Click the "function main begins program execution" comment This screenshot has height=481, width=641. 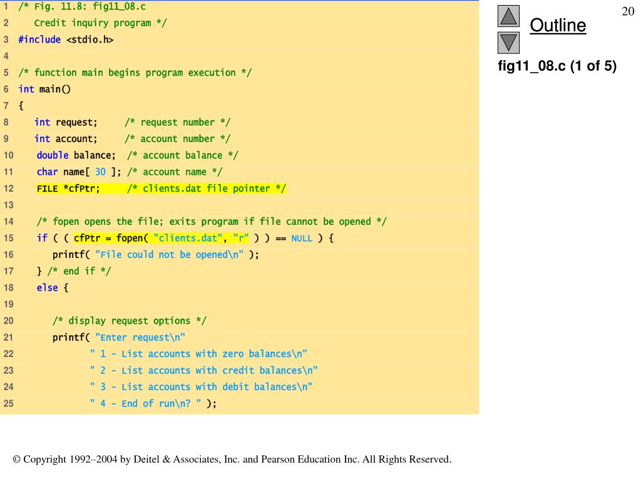point(135,73)
